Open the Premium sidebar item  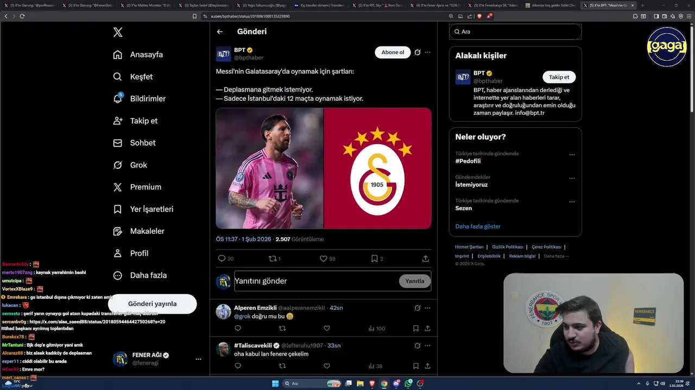coord(137,187)
